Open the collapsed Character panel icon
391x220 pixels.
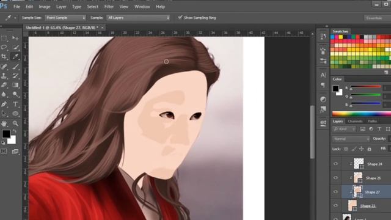pyautogui.click(x=323, y=75)
